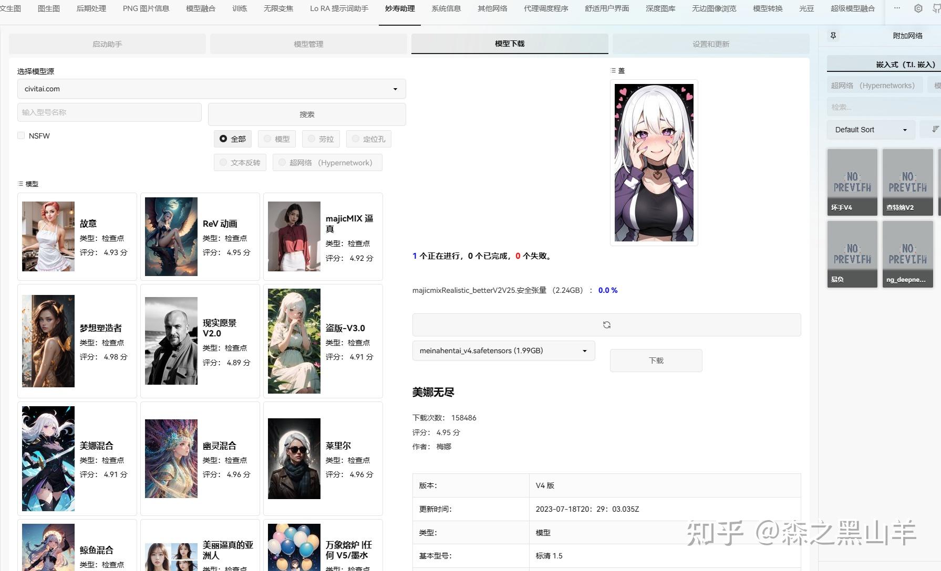This screenshot has height=571, width=941.
Task: Open the 系统信息 tab
Action: click(x=446, y=8)
